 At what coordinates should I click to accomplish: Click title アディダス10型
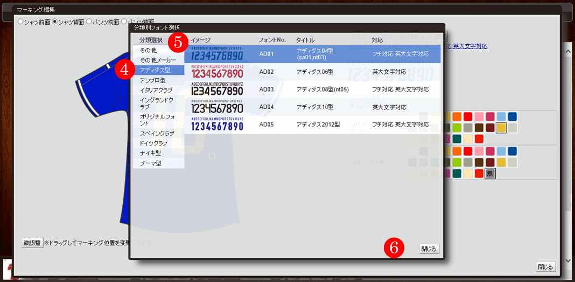(x=314, y=107)
